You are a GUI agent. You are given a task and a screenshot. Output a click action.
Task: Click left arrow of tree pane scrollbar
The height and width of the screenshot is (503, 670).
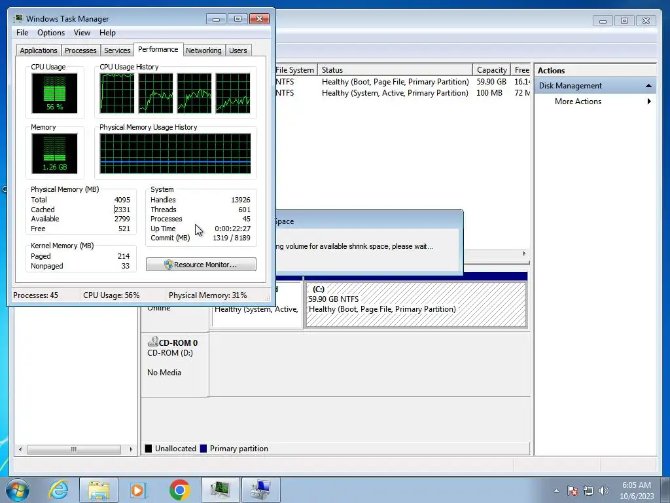(20, 449)
